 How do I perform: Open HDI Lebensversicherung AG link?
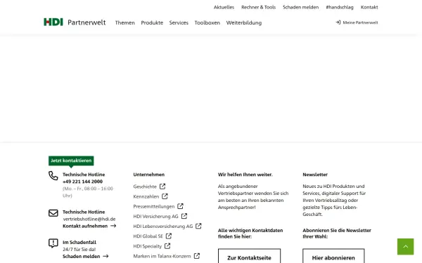tap(163, 227)
